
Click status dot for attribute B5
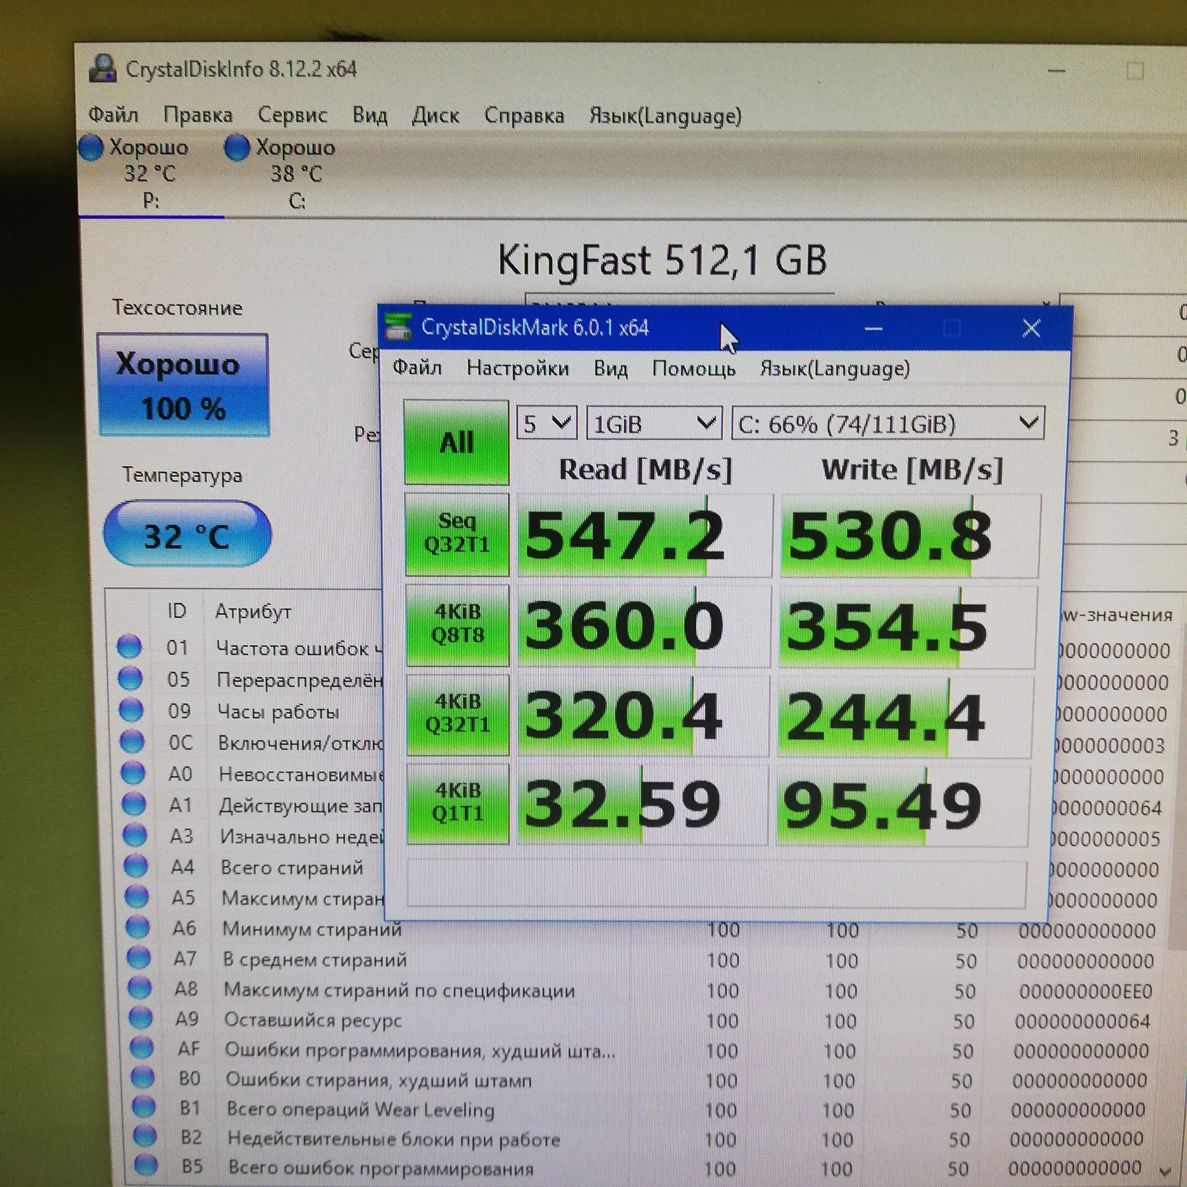pyautogui.click(x=145, y=1164)
